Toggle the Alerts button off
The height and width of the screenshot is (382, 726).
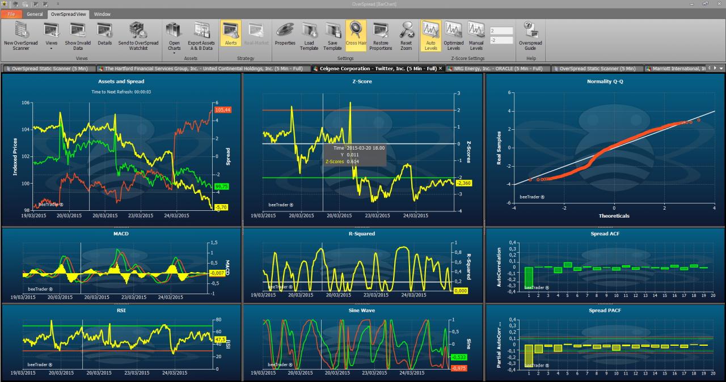(230, 36)
